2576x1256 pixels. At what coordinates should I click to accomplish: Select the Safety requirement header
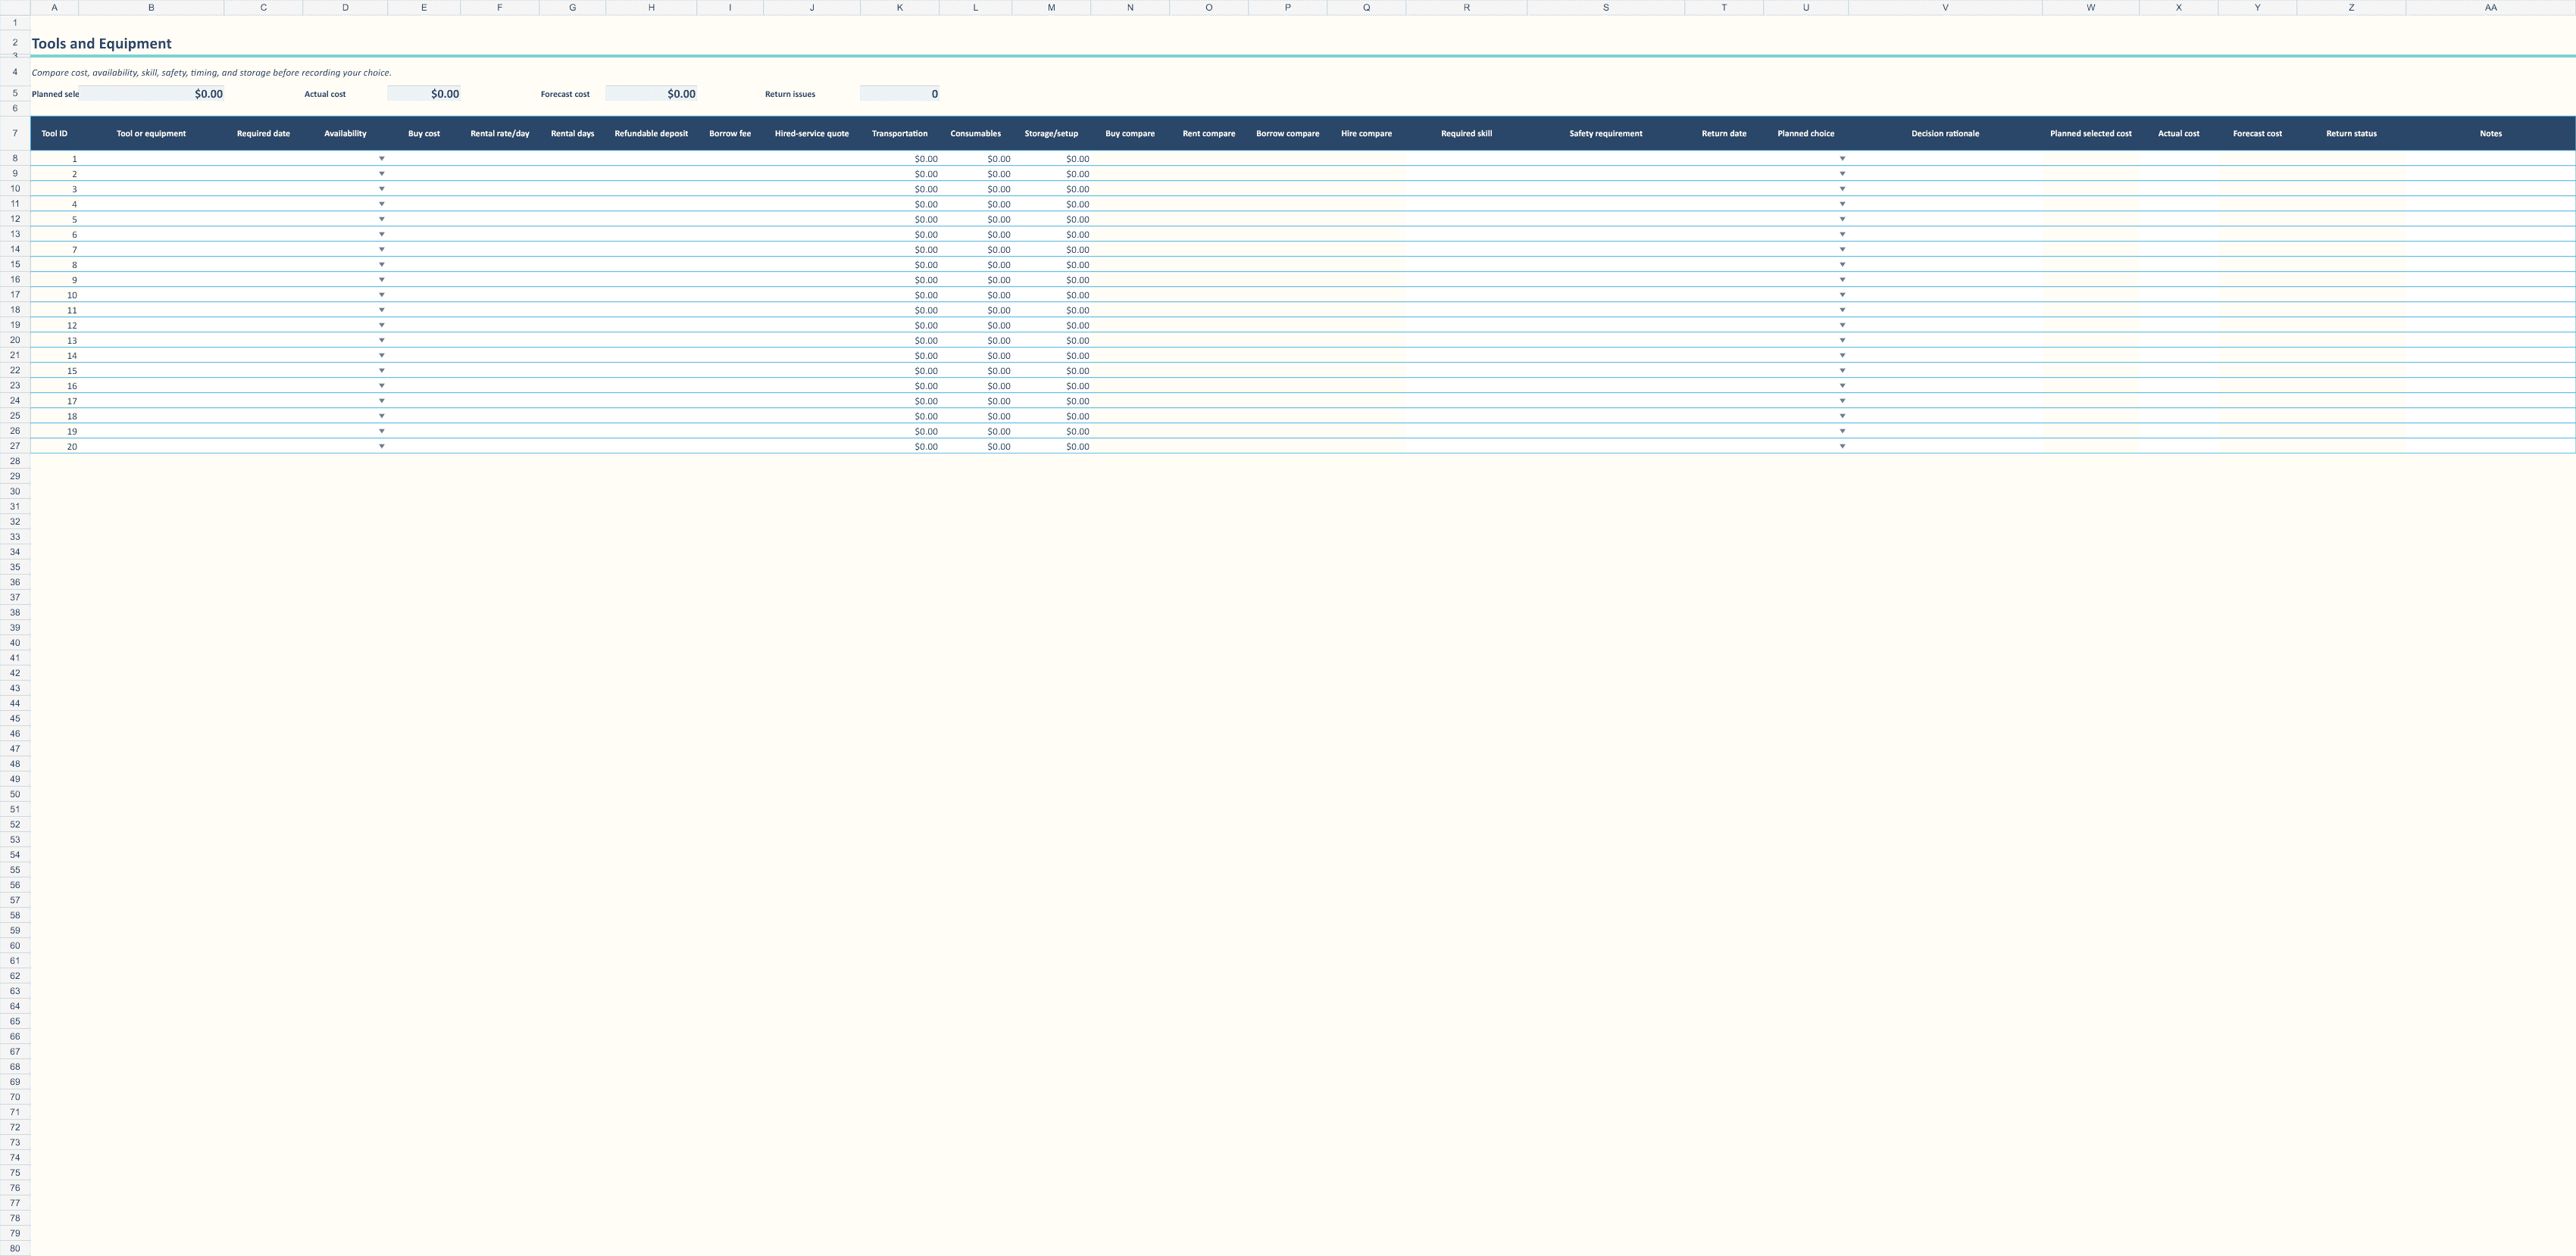point(1606,133)
